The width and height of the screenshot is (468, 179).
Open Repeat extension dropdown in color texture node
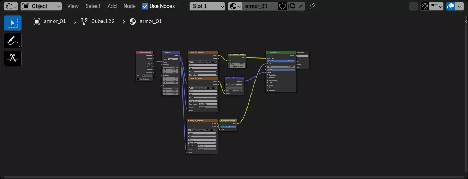pyautogui.click(x=203, y=71)
